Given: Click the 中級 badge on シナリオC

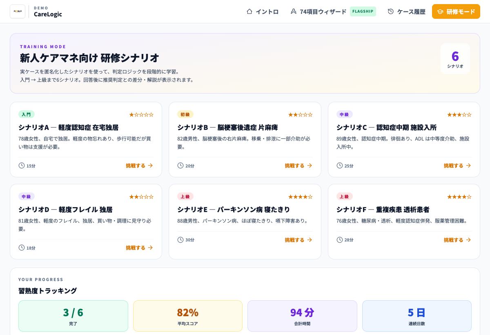Looking at the screenshot, I should pyautogui.click(x=344, y=114).
